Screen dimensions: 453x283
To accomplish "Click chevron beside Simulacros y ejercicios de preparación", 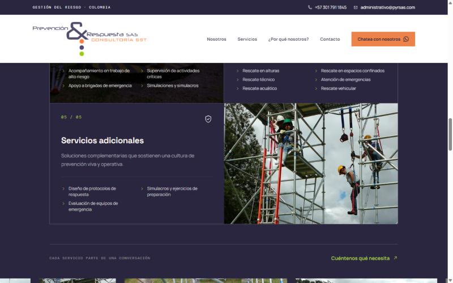I will (x=142, y=188).
